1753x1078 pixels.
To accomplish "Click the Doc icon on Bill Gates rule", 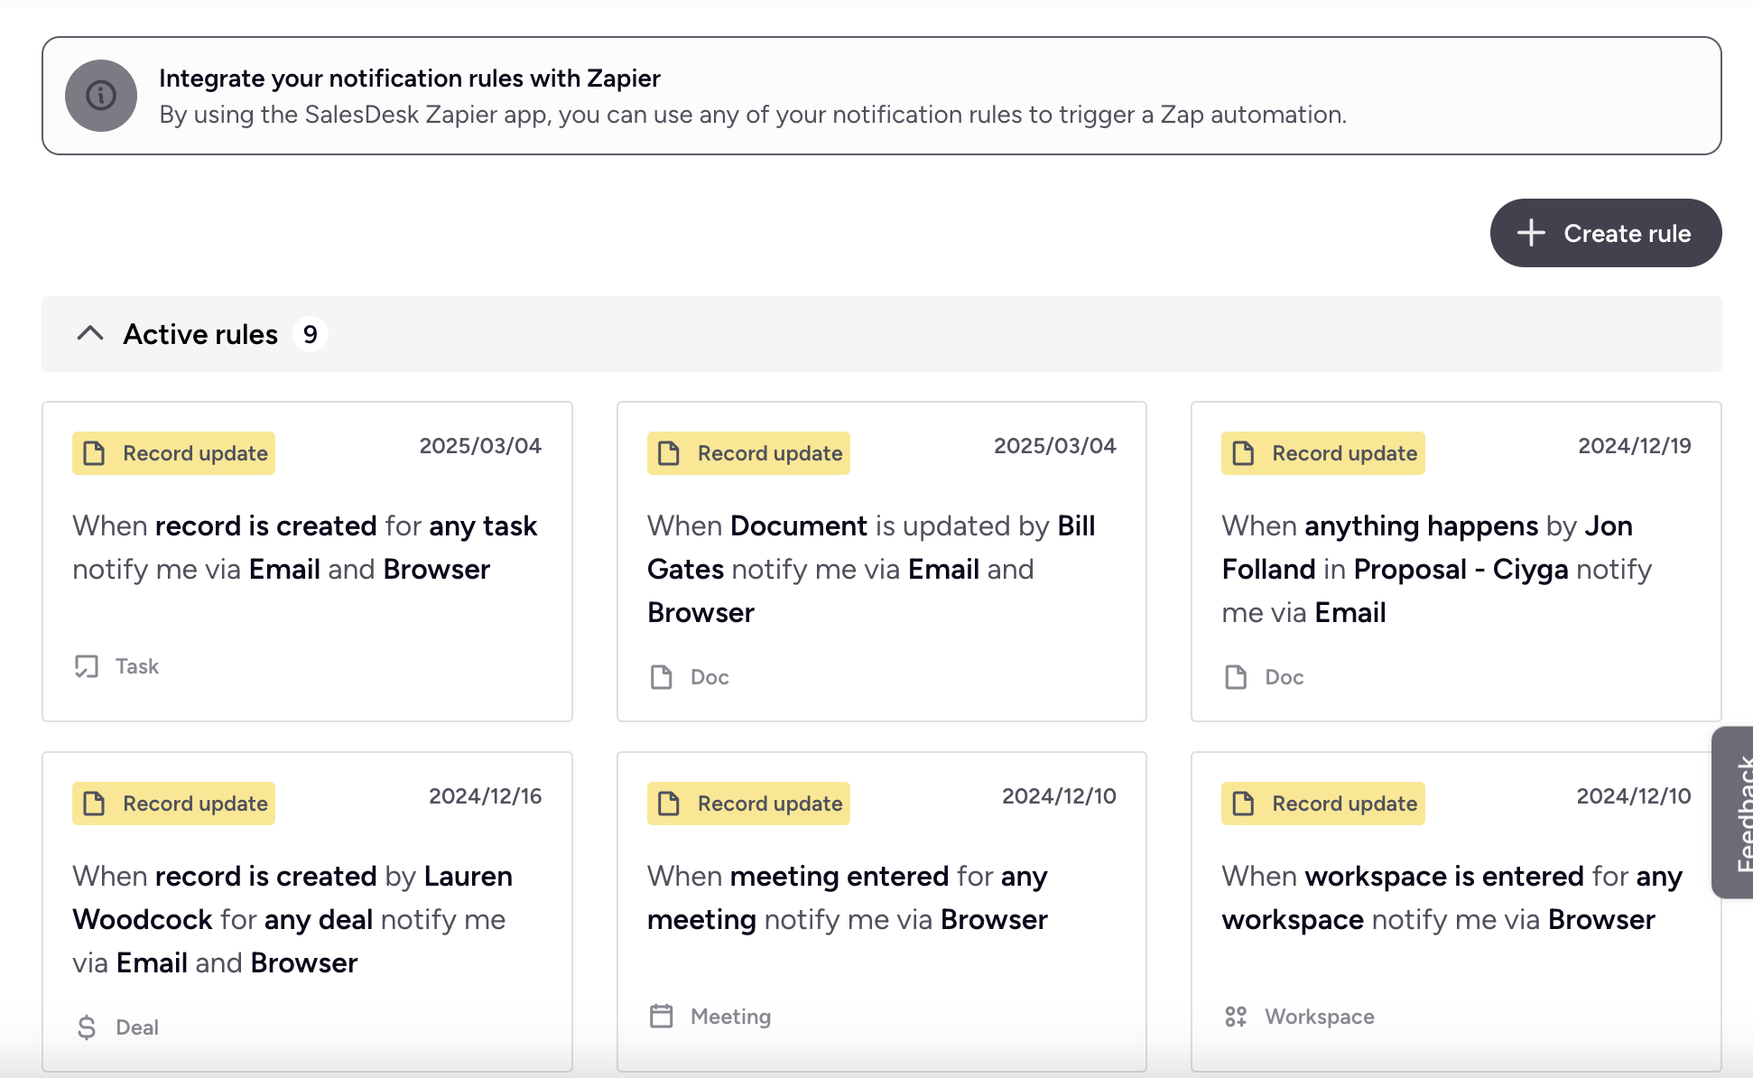I will click(x=662, y=677).
